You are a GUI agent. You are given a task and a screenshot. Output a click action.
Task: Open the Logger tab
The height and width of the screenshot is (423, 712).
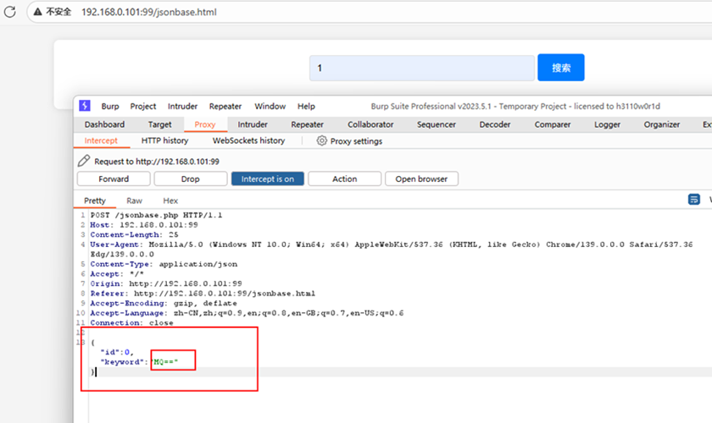(607, 124)
